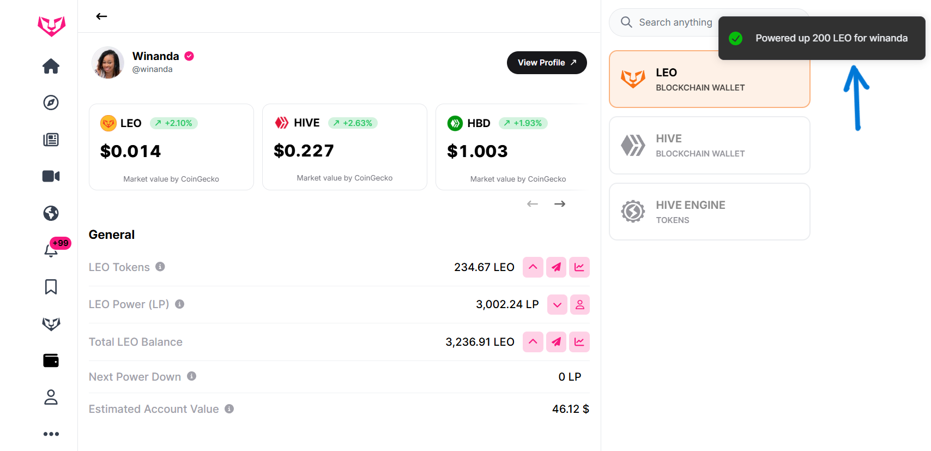Open the wallet icon in sidebar

(x=51, y=360)
